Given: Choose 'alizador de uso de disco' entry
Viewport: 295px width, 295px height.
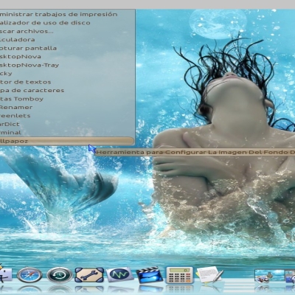Looking at the screenshot, I should (x=67, y=23).
